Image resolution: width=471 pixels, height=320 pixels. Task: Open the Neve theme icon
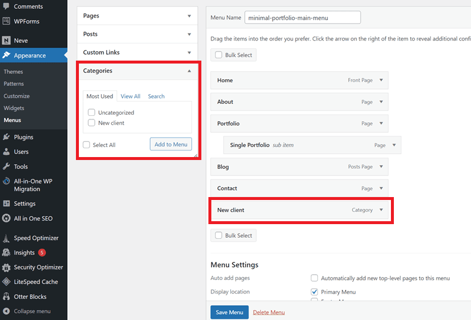pyautogui.click(x=6, y=41)
